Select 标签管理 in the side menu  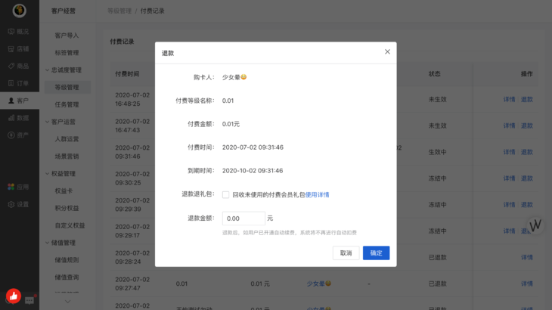tap(67, 53)
